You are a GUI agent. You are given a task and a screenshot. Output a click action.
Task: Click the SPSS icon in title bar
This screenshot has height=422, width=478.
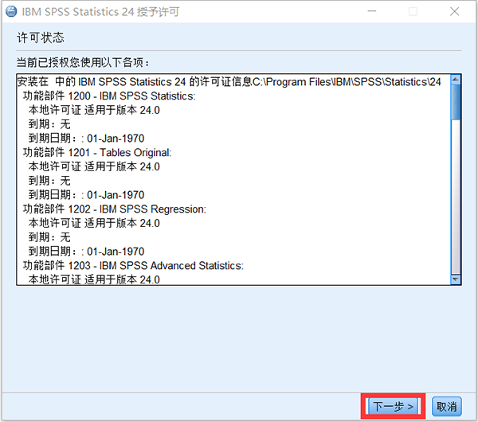(x=11, y=13)
